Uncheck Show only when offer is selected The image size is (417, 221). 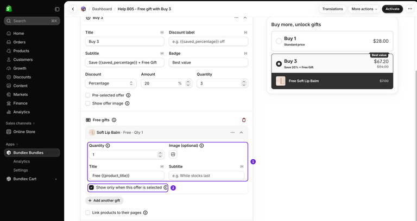[x=91, y=187]
